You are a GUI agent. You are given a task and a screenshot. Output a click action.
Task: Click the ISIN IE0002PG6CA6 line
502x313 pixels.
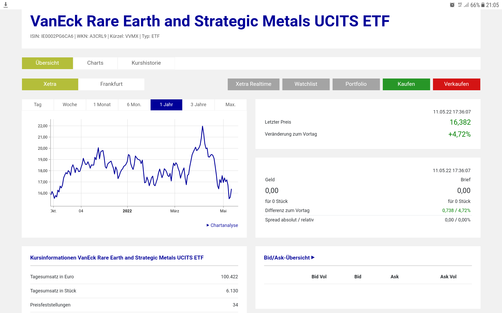(x=95, y=36)
